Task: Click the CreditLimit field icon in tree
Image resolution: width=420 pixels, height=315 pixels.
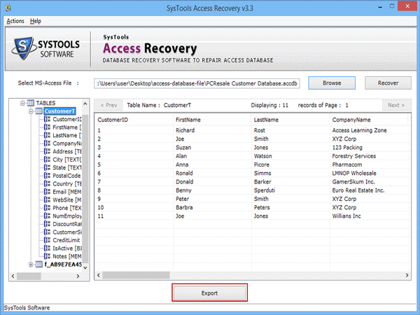Action: coord(47,240)
